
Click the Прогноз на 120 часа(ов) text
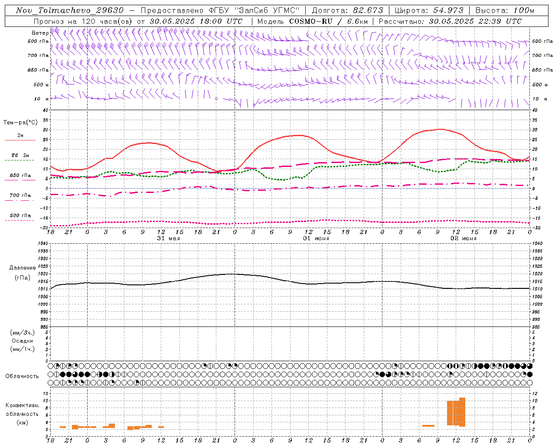pyautogui.click(x=84, y=21)
